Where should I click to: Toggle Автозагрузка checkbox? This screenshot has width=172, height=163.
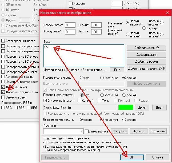click(87, 131)
